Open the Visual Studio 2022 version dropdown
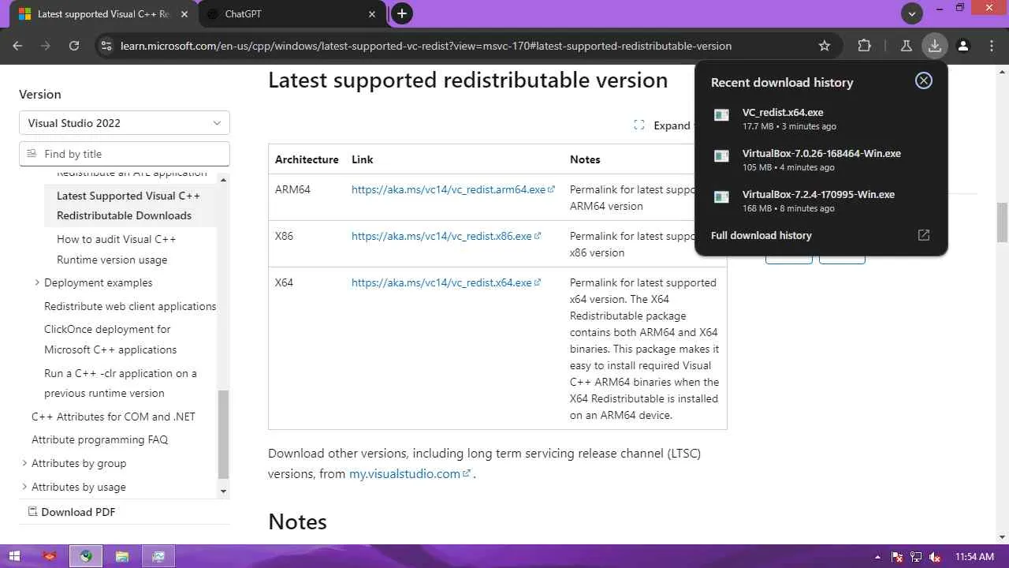The image size is (1009, 568). point(125,123)
